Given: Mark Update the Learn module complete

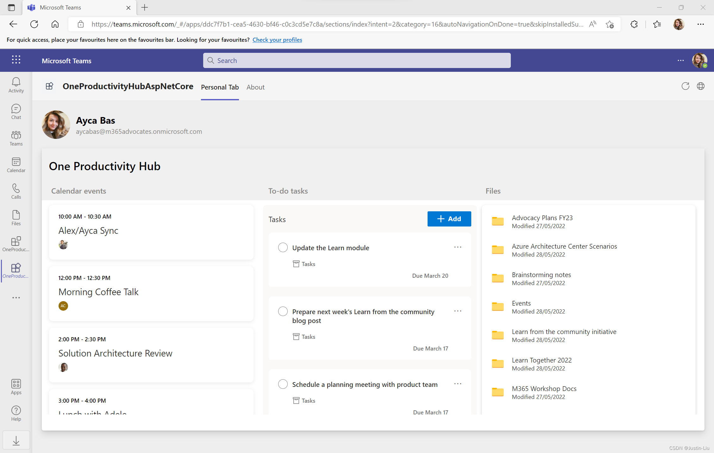Looking at the screenshot, I should pyautogui.click(x=283, y=247).
